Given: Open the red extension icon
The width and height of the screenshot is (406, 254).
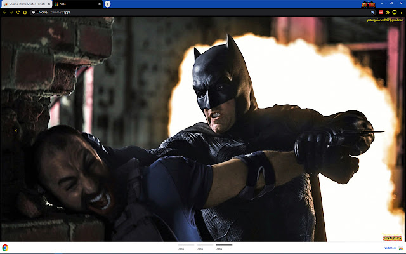Looking at the screenshot, I should tap(381, 12).
